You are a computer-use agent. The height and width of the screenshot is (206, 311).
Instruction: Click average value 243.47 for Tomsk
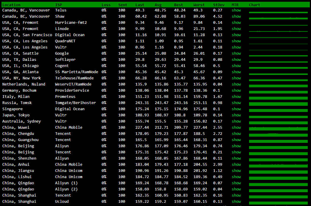click(x=162, y=103)
